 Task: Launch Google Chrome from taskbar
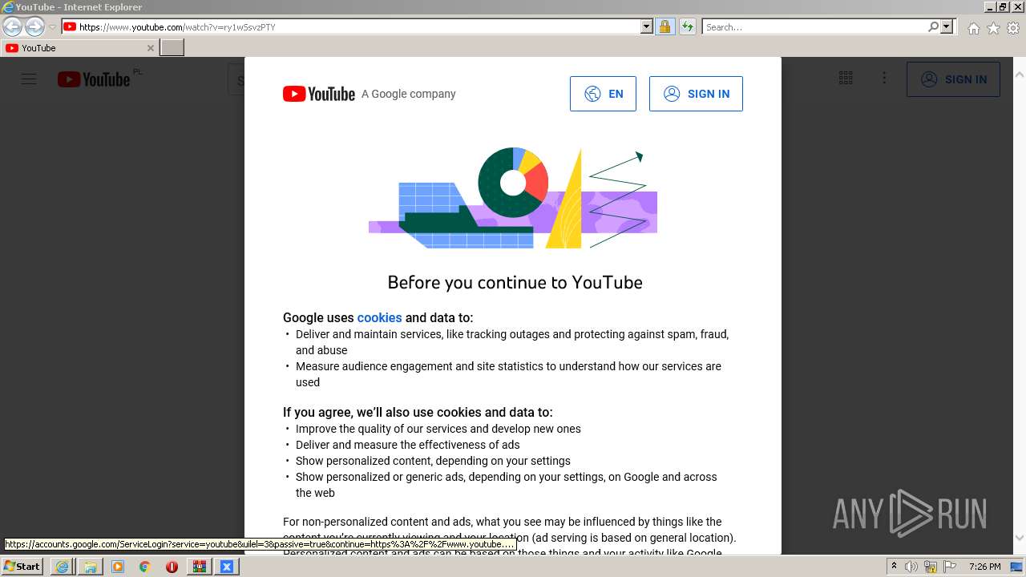coord(145,567)
